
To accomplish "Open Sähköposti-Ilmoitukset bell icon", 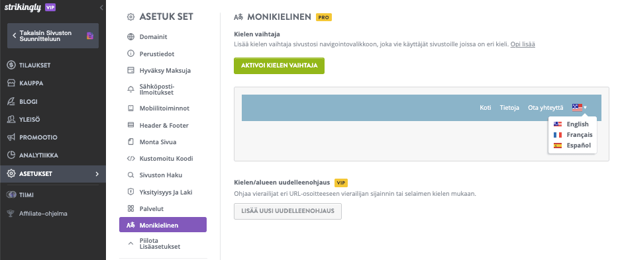I will tap(131, 89).
